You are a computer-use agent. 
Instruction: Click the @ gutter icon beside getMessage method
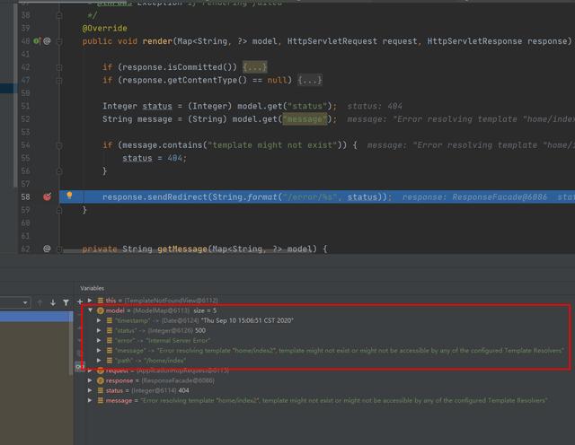(x=47, y=249)
